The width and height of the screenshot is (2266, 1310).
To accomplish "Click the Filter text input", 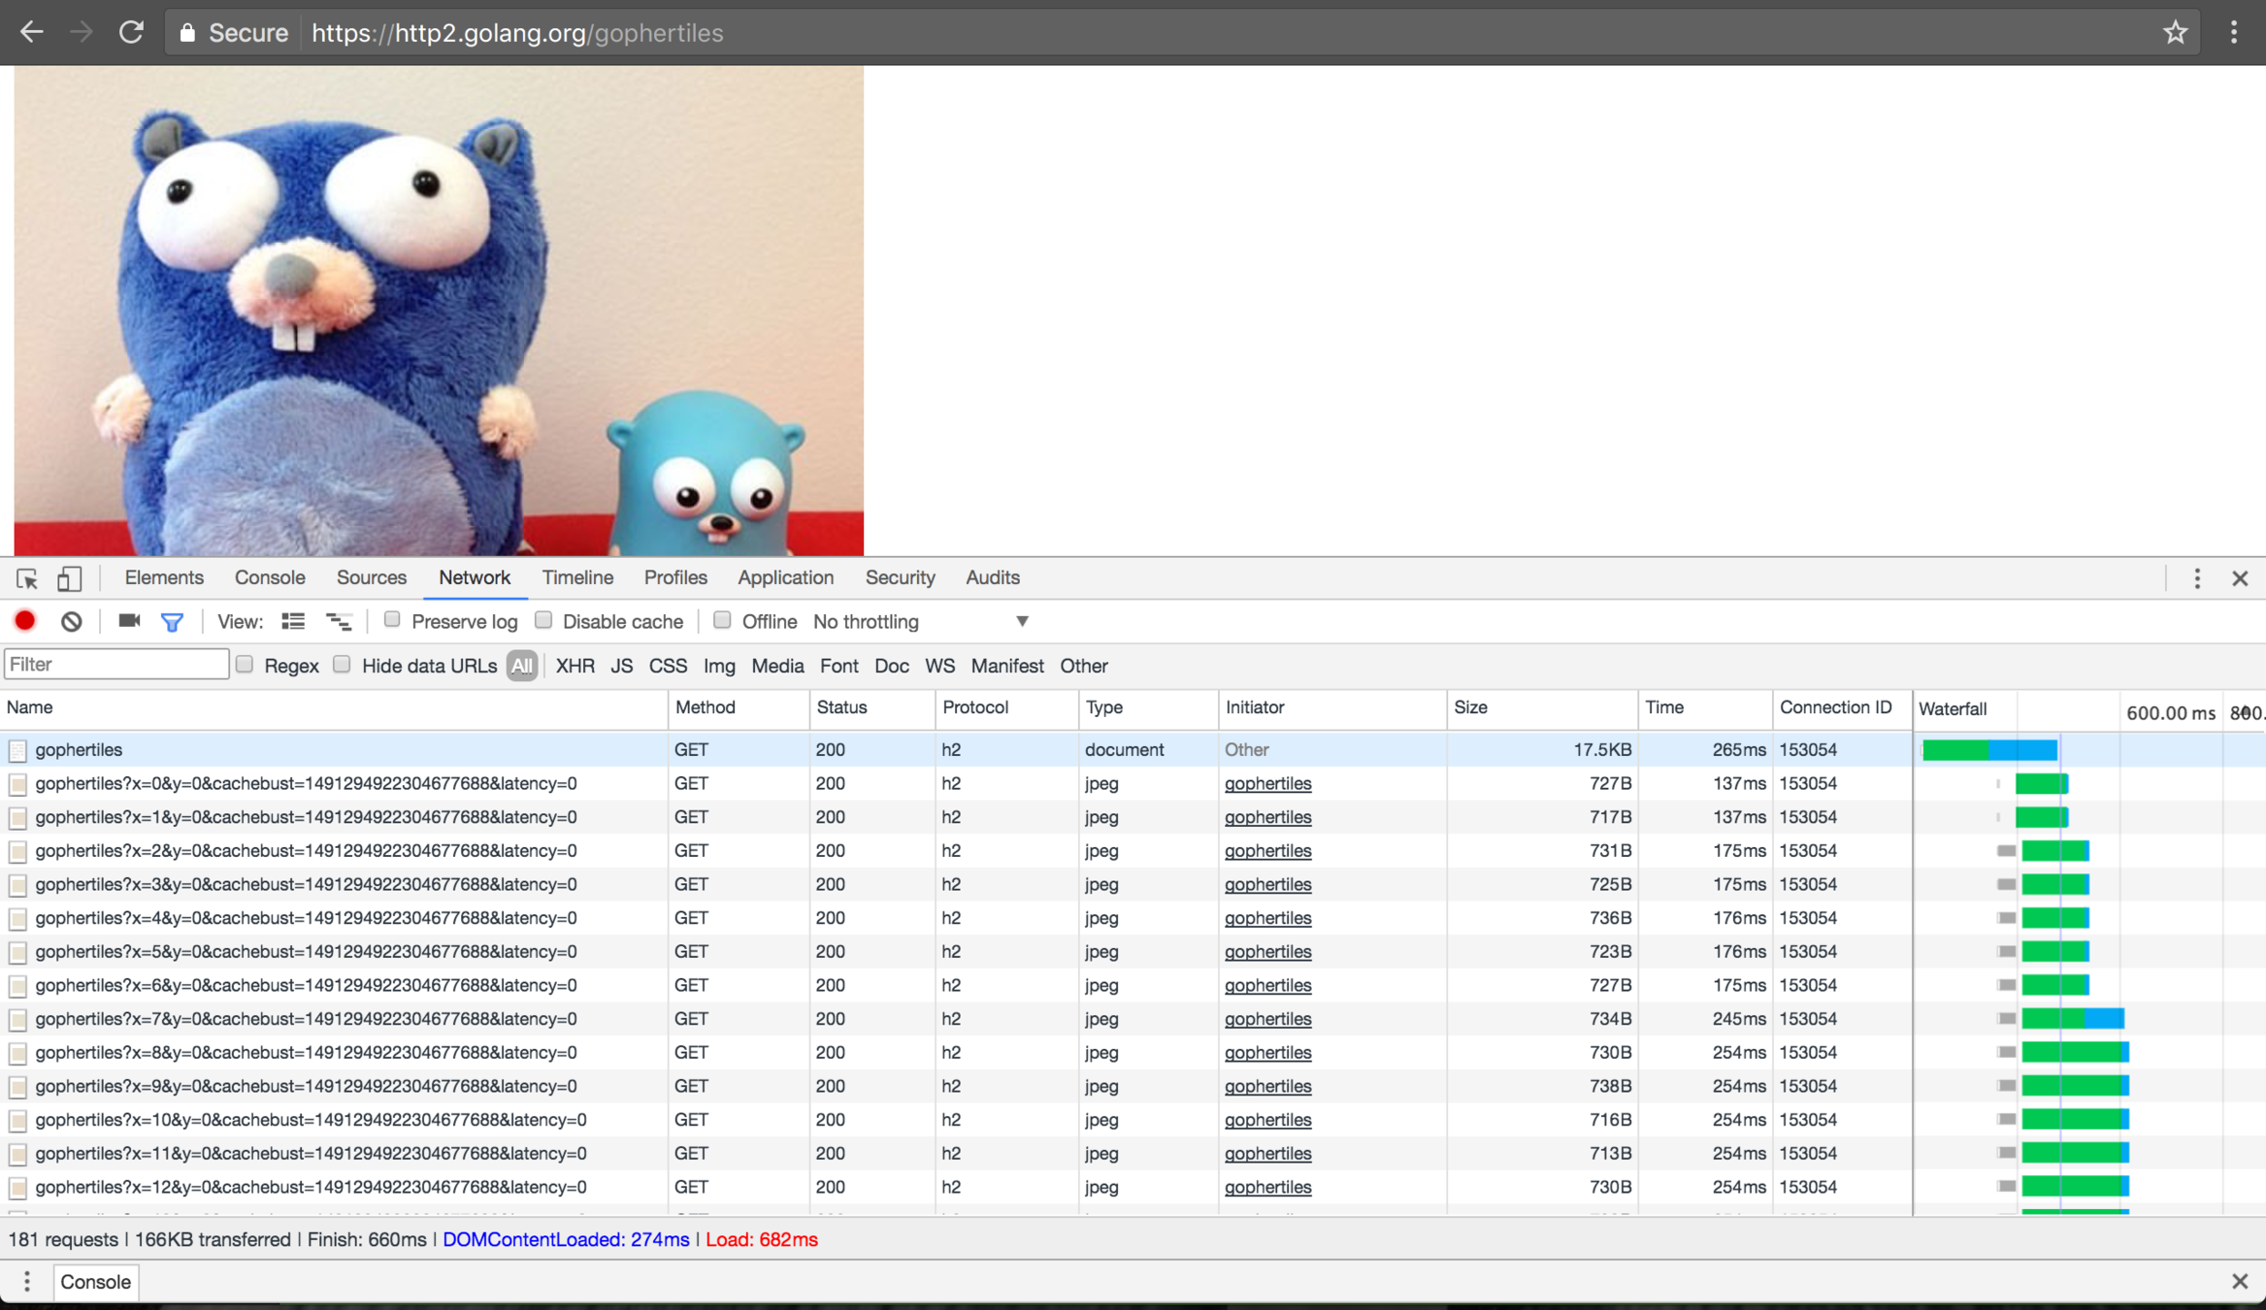I will 116,665.
